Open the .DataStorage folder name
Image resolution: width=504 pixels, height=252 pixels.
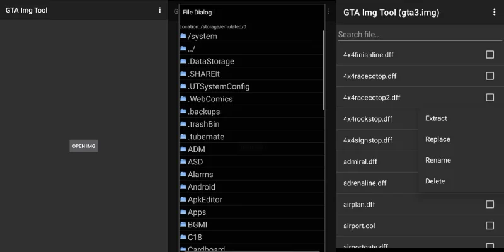pos(211,61)
